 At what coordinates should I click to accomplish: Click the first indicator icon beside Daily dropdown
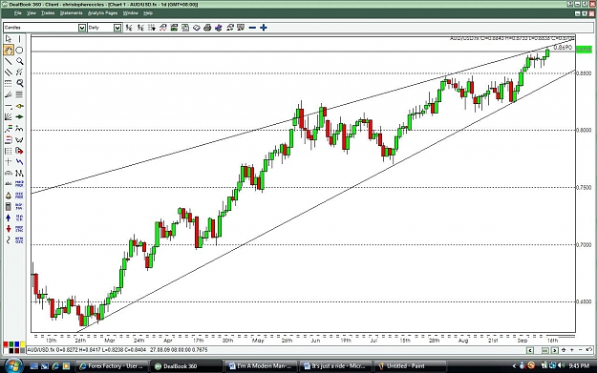(129, 28)
